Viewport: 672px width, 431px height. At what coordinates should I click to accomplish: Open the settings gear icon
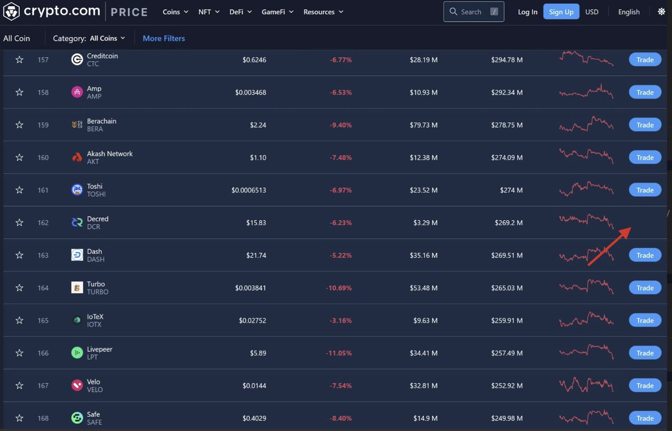click(661, 11)
